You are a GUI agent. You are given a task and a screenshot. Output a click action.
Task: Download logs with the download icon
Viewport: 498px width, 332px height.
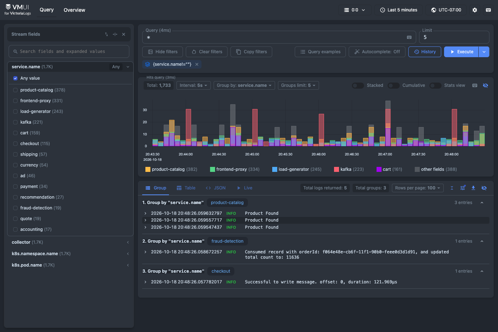click(x=473, y=188)
